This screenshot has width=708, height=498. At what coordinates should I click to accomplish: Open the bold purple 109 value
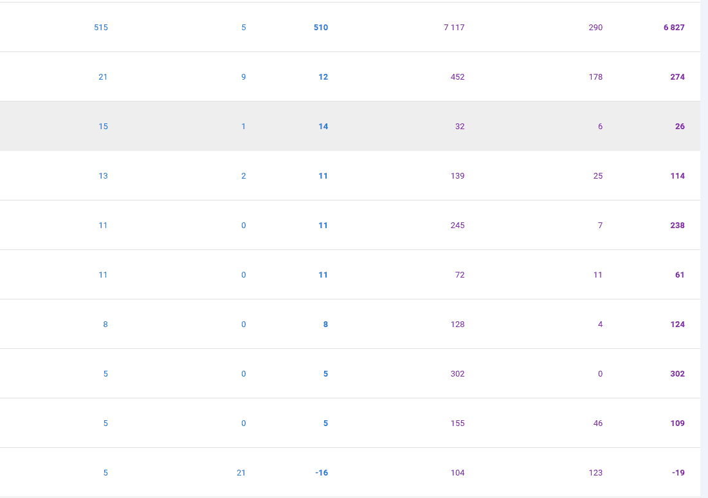coord(677,423)
